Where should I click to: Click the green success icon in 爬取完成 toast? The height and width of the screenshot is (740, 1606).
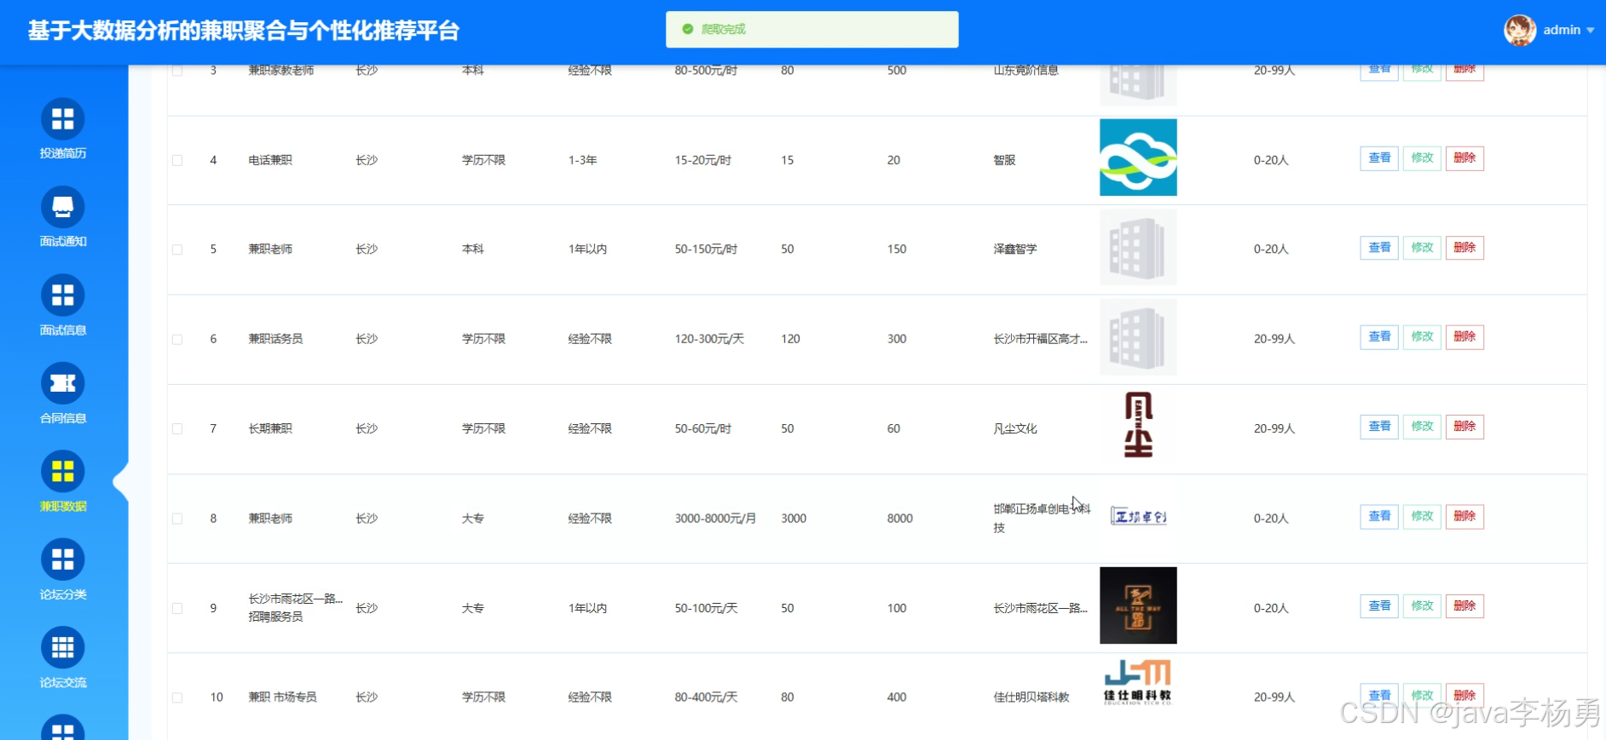pos(687,29)
